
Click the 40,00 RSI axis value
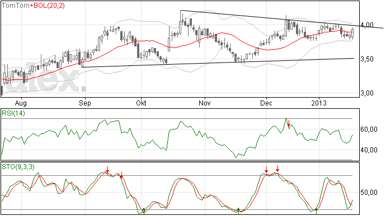[369, 150]
